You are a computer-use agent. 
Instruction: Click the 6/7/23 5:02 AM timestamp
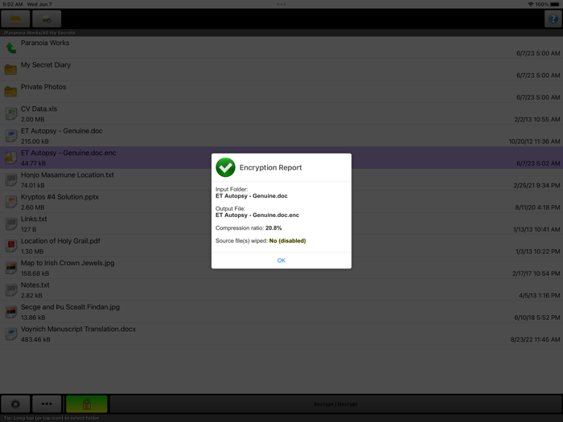[538, 163]
